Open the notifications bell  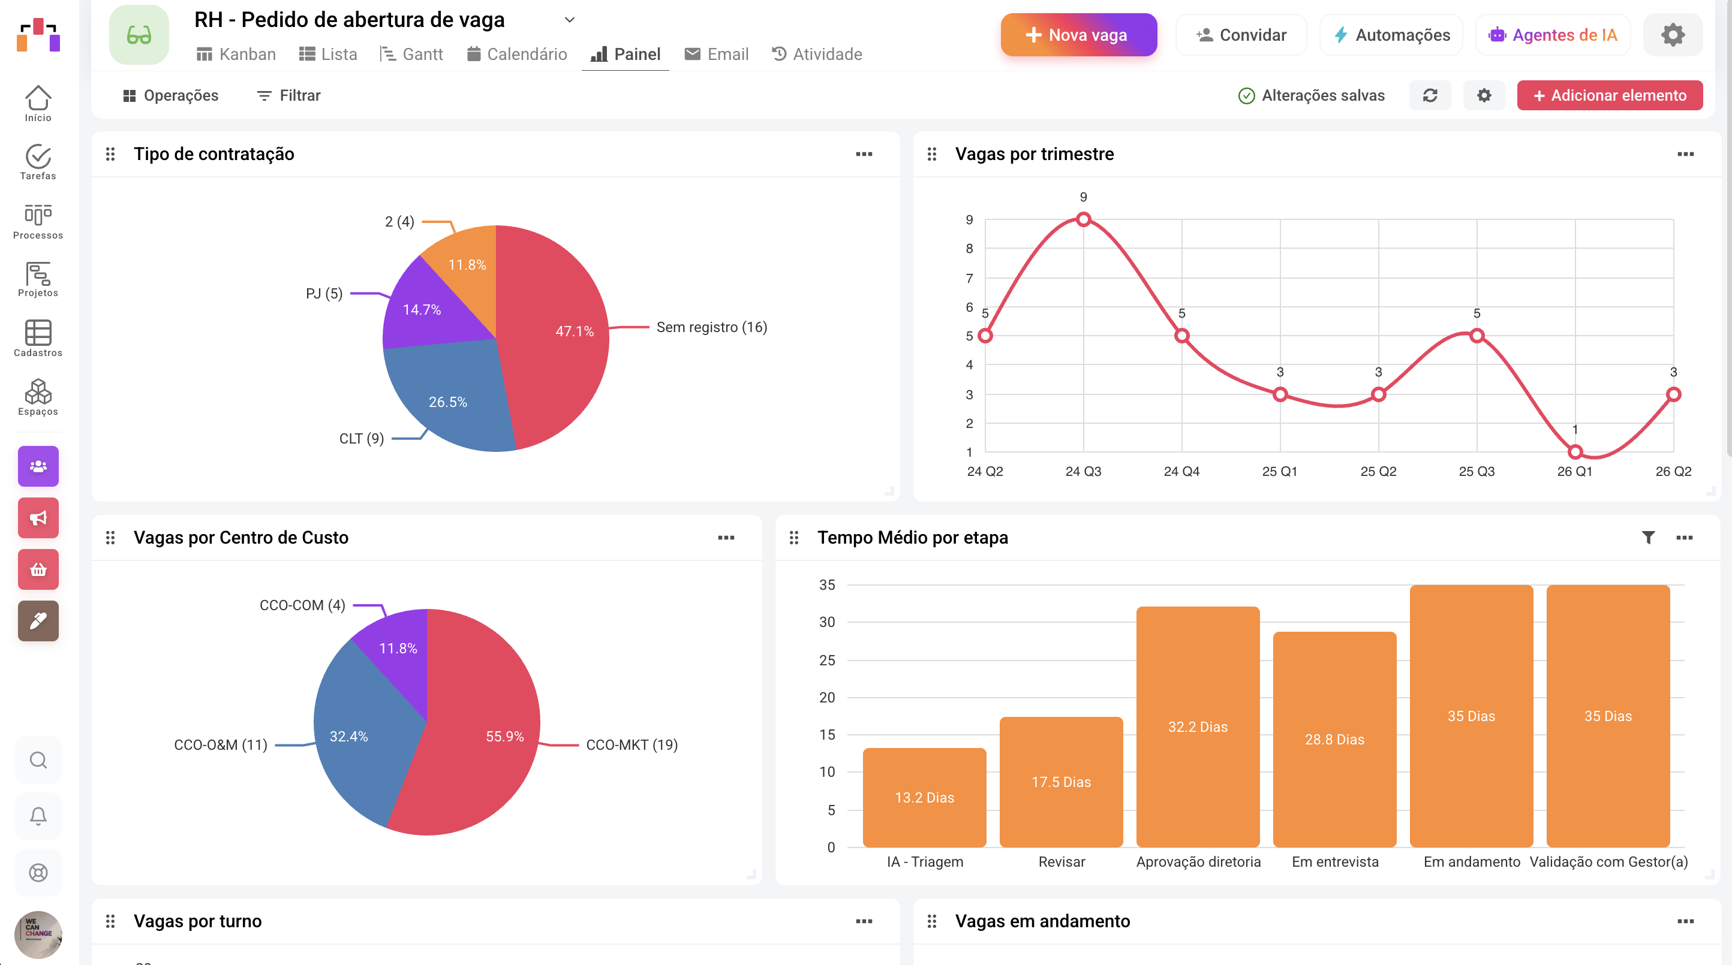(x=38, y=816)
